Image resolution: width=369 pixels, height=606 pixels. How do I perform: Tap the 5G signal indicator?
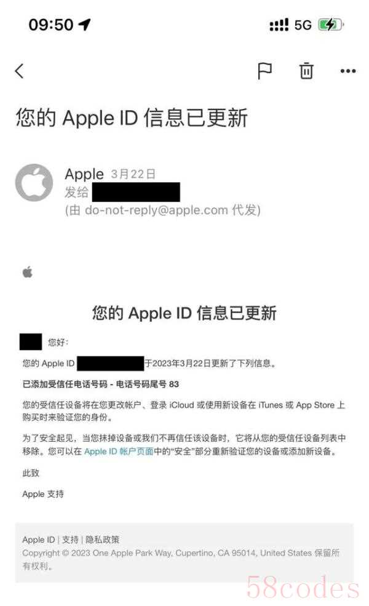point(303,25)
